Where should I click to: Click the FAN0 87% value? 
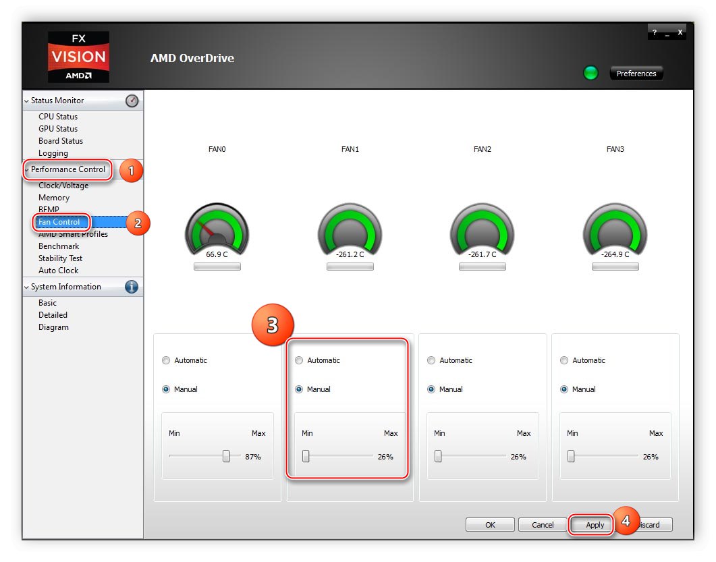point(253,457)
